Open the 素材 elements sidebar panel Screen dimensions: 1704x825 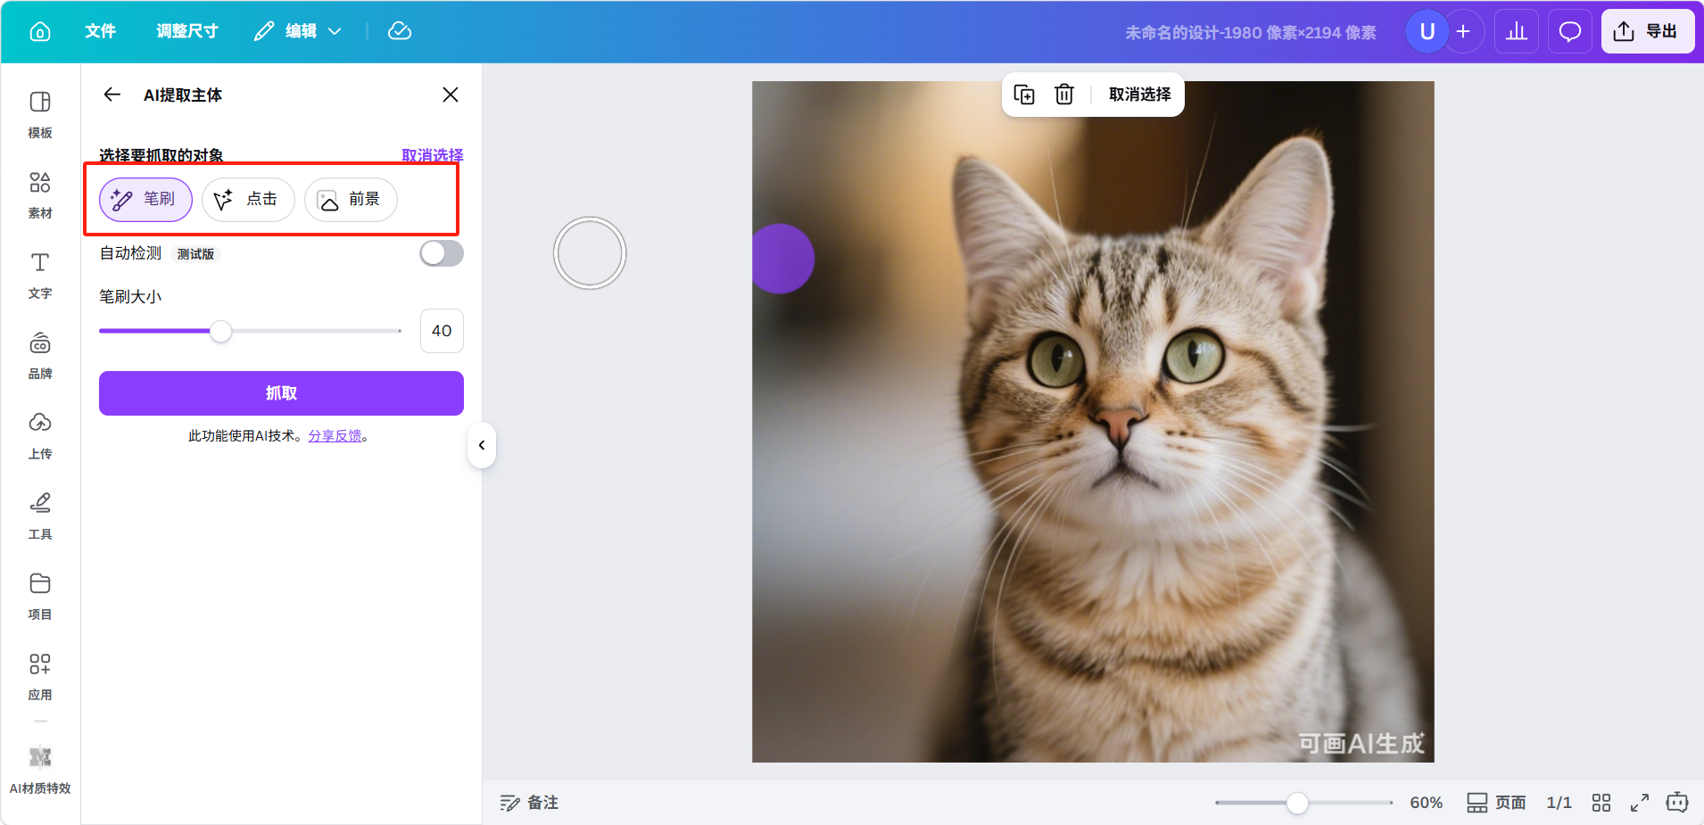[40, 194]
